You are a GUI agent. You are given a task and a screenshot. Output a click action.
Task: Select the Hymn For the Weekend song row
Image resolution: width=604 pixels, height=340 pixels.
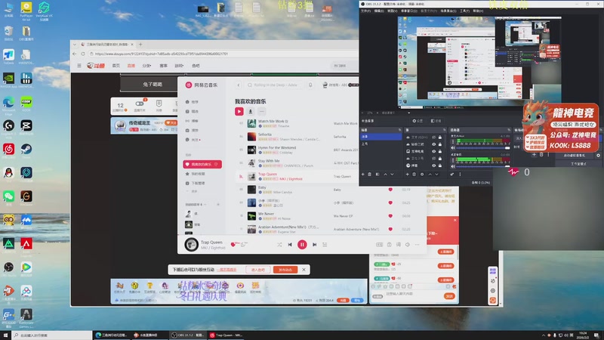pyautogui.click(x=297, y=150)
